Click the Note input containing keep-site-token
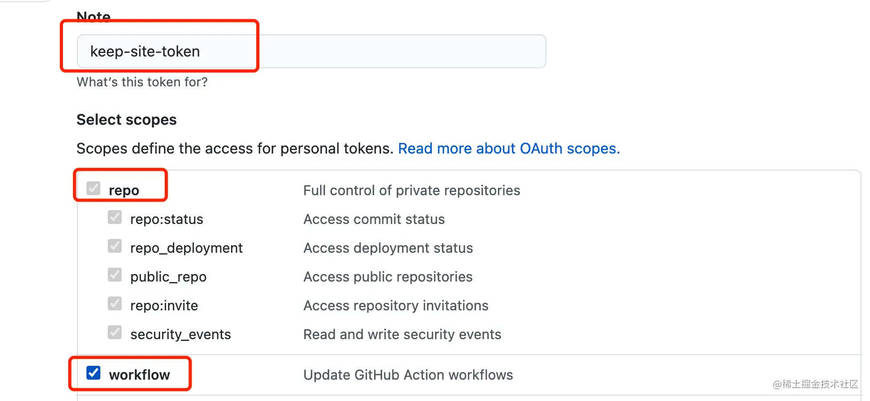Viewport: 870px width, 401px height. [311, 51]
